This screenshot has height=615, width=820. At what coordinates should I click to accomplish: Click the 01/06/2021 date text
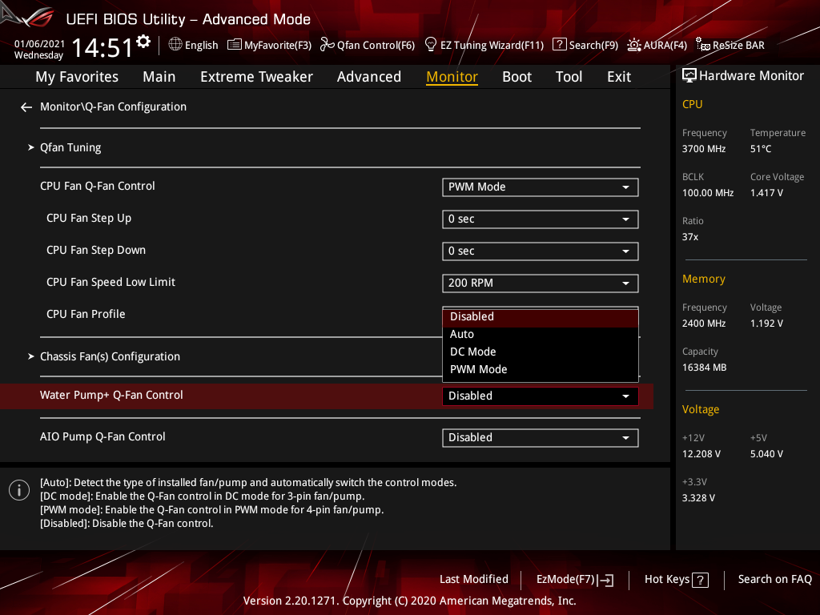39,44
